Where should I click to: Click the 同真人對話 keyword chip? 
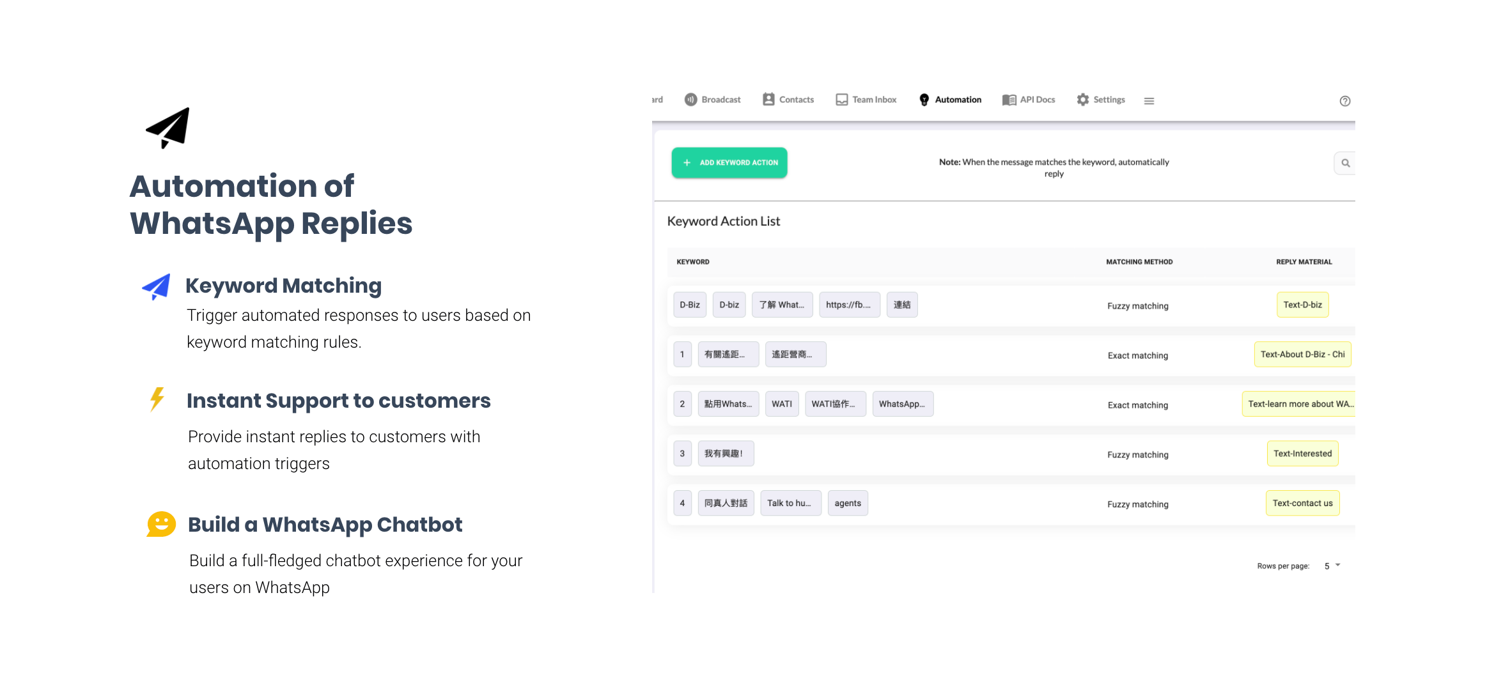point(726,504)
